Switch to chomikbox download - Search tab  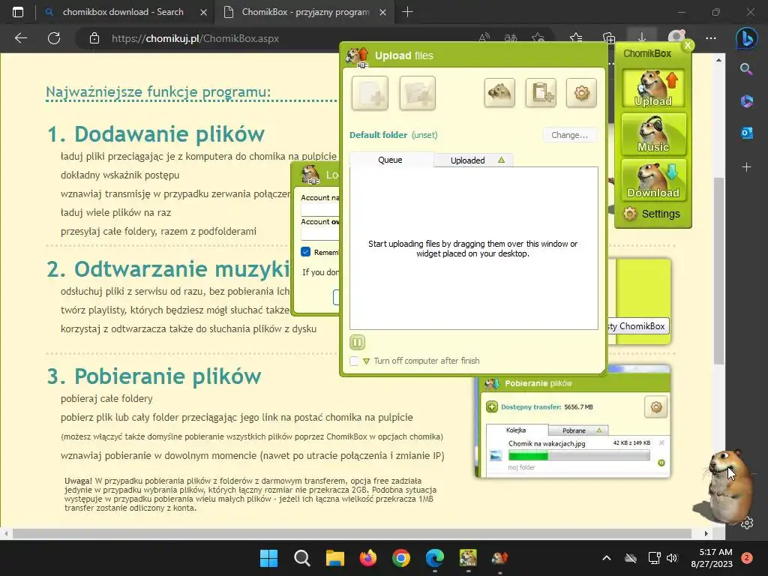[122, 12]
